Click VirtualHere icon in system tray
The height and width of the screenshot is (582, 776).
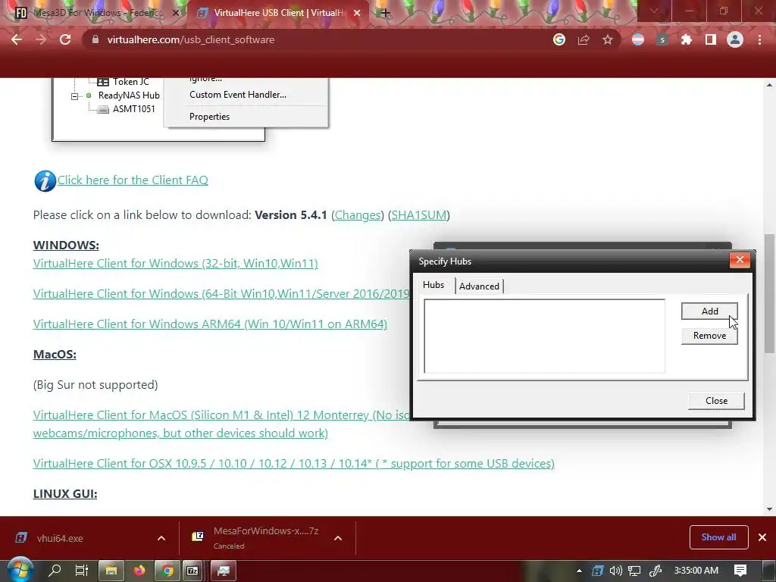597,571
